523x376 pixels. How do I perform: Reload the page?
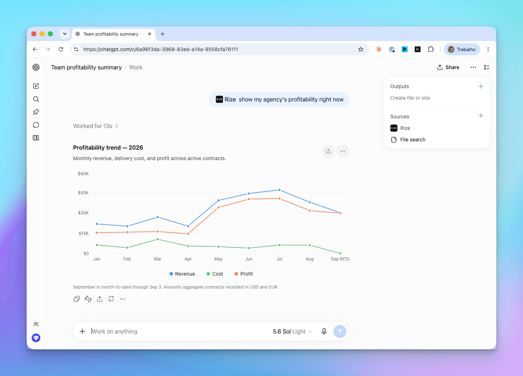(61, 49)
